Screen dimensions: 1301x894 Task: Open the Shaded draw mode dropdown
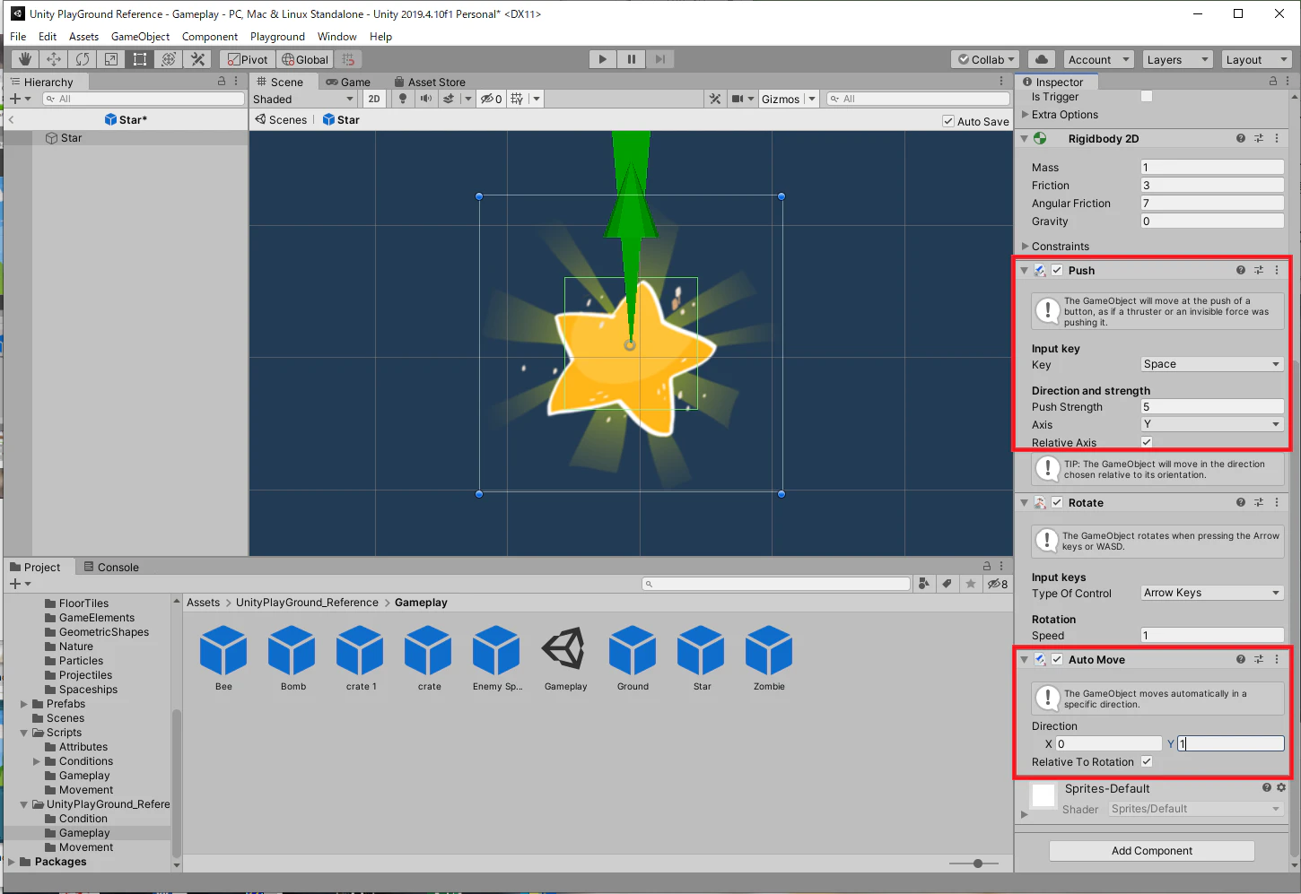click(303, 99)
